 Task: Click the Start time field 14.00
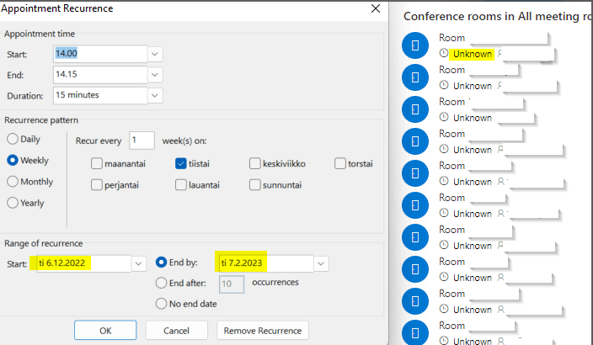coord(100,54)
